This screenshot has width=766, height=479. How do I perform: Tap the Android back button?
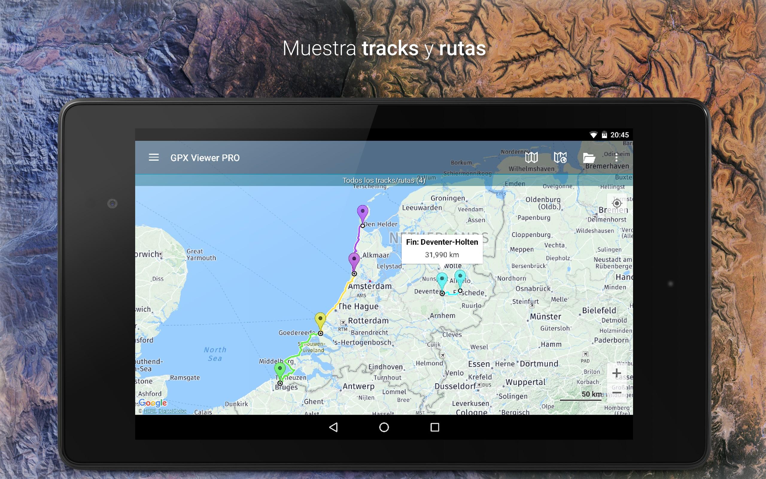point(334,428)
